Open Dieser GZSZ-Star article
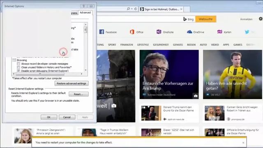The width and height of the screenshot is (263, 148). (x=179, y=132)
